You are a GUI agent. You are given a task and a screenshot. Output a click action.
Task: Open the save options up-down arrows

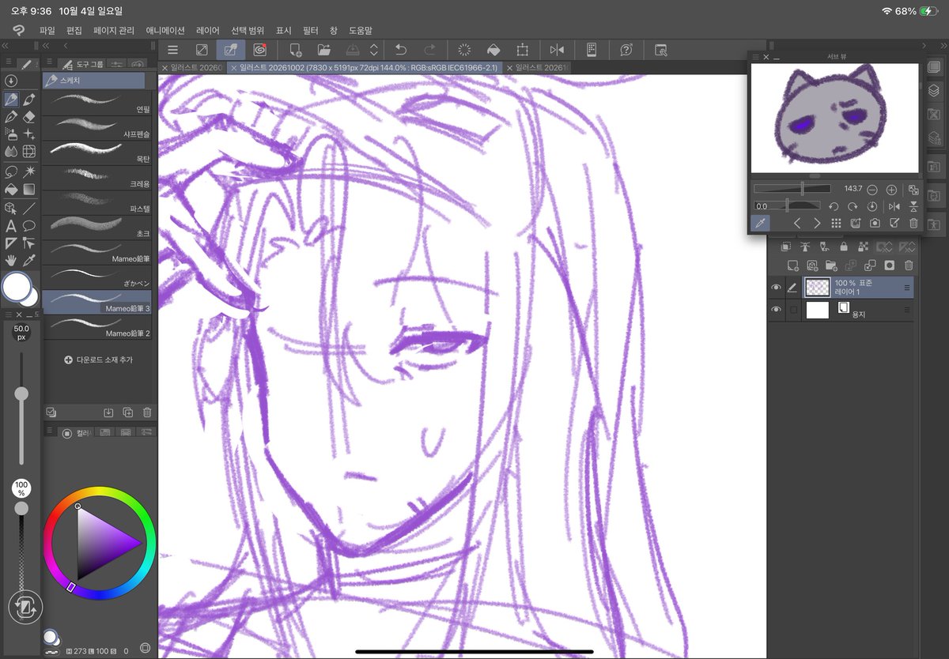373,50
